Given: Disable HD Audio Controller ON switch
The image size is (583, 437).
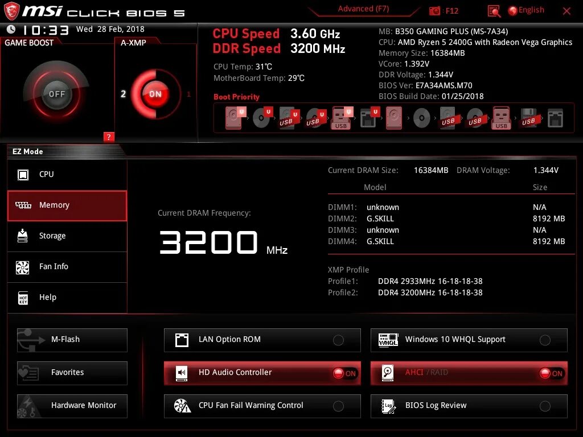Looking at the screenshot, I should pos(344,373).
